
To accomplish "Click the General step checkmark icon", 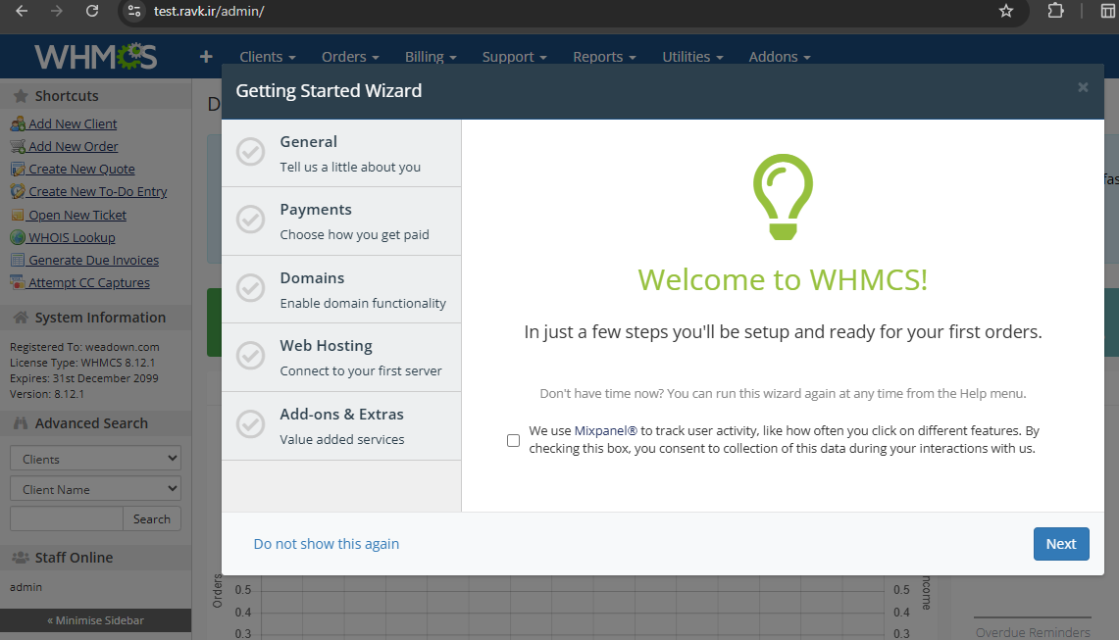I will coord(251,153).
